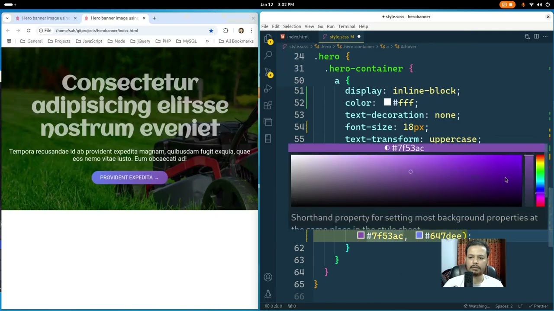Viewport: 554px width, 311px height.
Task: Close the second Hero banner Chrome tab
Action: pos(144,18)
